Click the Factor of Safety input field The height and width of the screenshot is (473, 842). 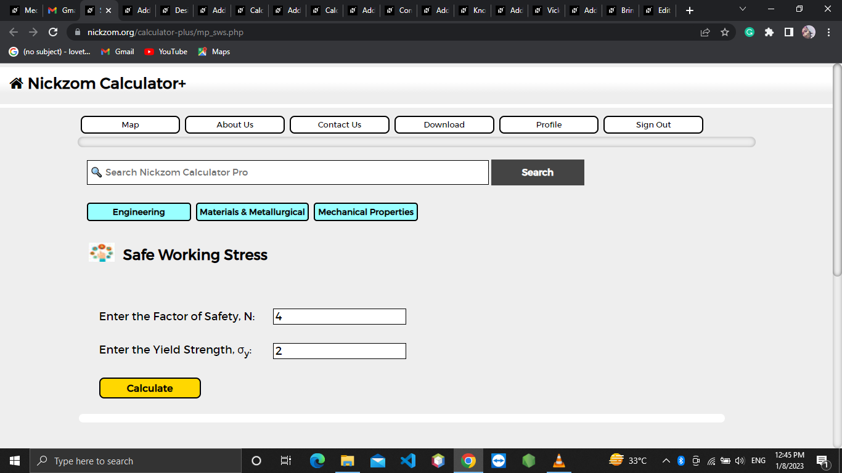[x=340, y=317]
